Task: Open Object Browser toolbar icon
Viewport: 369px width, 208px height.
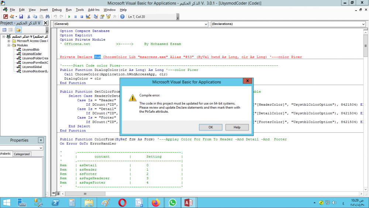Action: (108, 17)
